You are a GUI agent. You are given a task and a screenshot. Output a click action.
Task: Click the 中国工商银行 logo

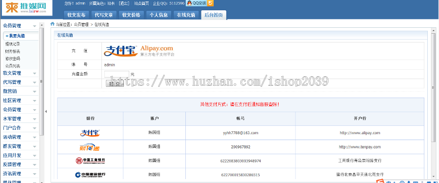90,161
